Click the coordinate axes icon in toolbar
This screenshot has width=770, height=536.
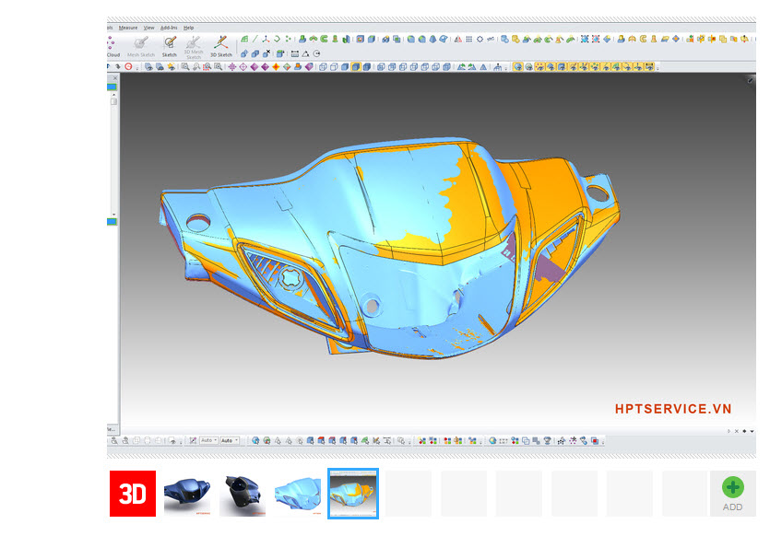(x=267, y=39)
